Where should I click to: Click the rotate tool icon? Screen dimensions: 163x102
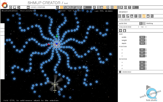[71, 7]
